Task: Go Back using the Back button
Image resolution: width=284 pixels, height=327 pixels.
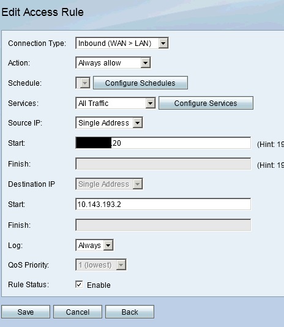Action: point(130,312)
